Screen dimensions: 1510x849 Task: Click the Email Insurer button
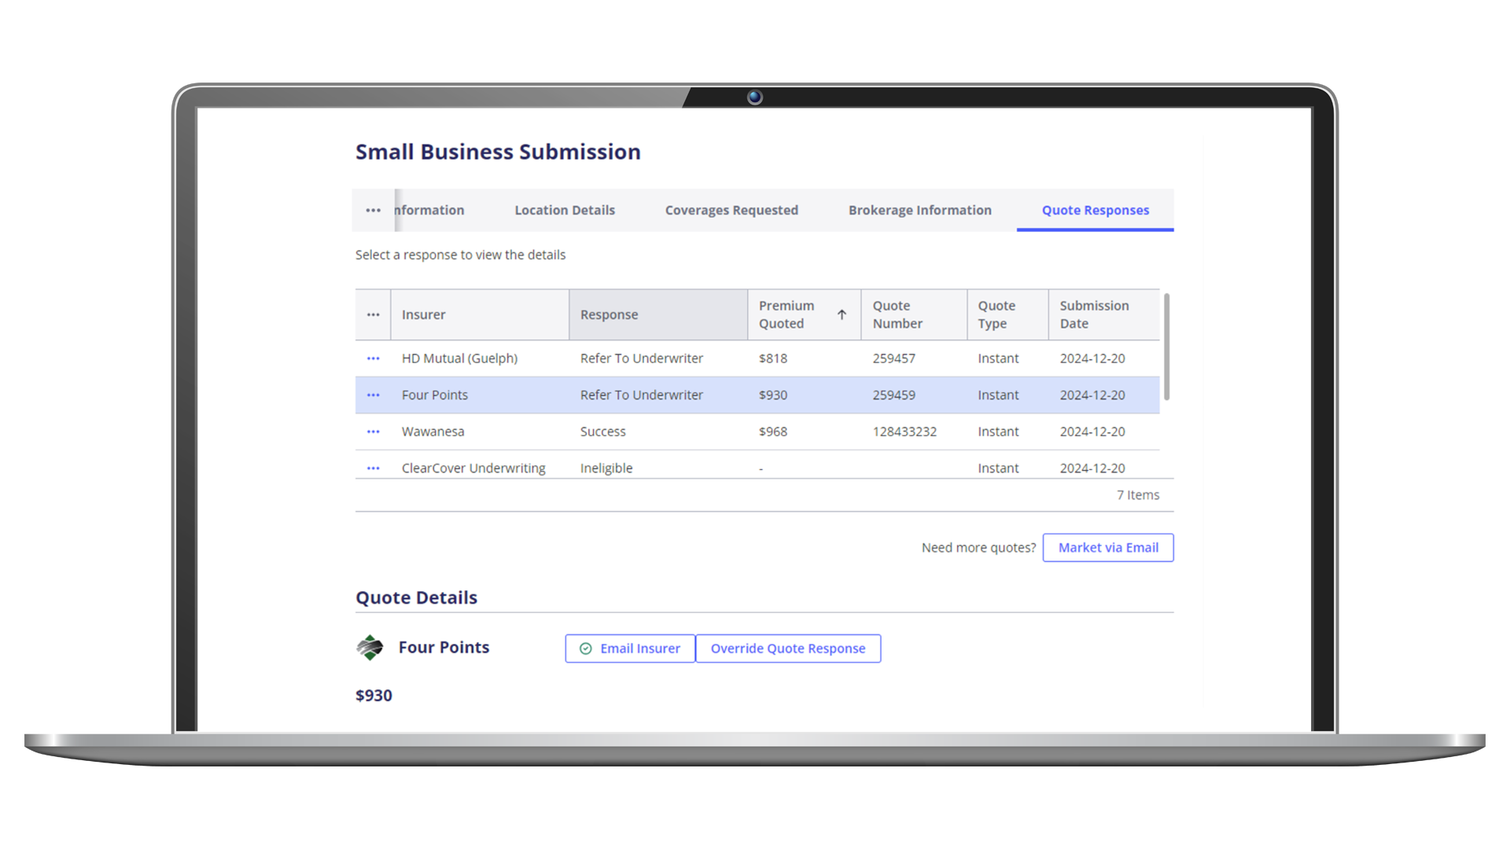pos(630,649)
